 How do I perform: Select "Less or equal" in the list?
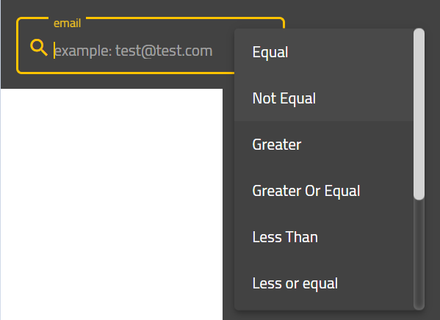(324, 283)
